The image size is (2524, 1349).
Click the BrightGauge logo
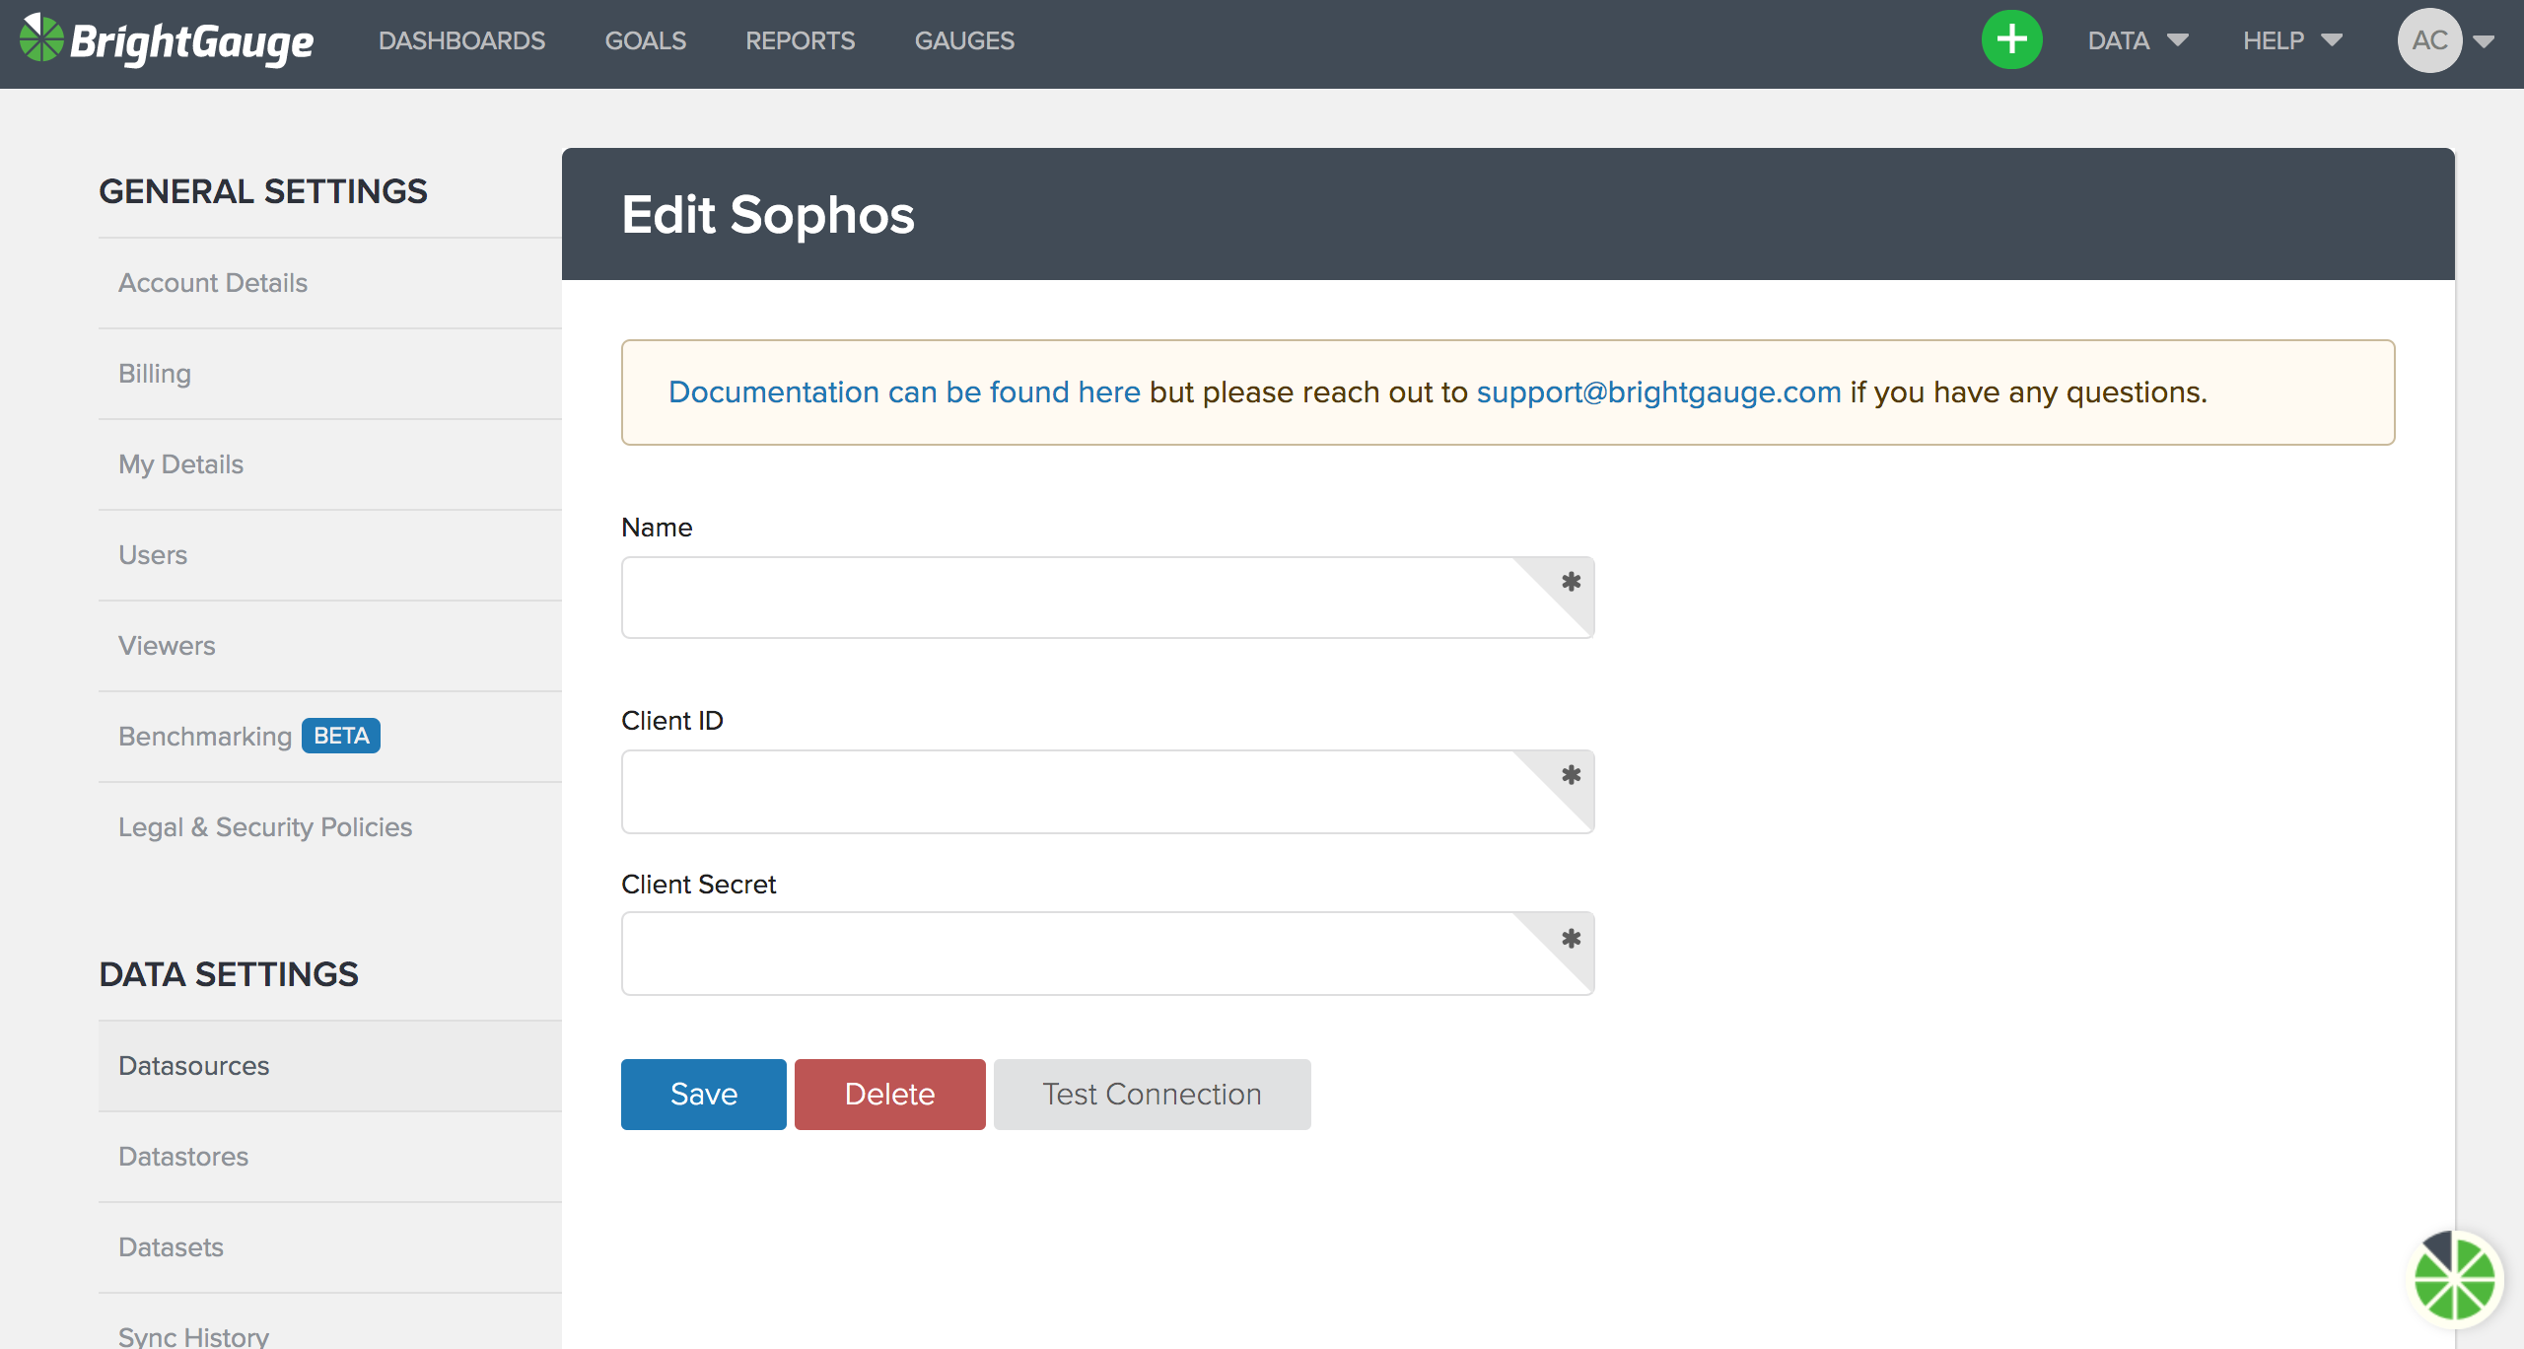[167, 41]
